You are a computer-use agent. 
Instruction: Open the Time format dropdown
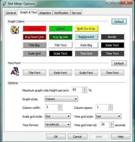58,125
